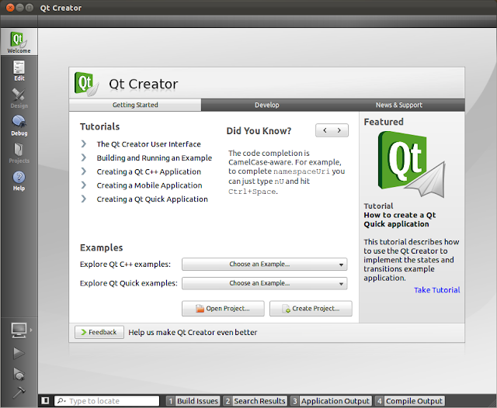
Task: Open the Help mode
Action: (19, 181)
